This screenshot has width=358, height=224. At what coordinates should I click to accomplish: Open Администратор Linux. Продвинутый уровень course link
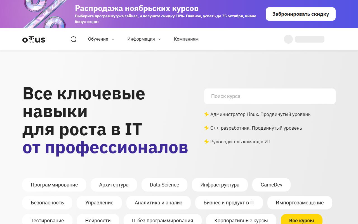[x=260, y=114]
